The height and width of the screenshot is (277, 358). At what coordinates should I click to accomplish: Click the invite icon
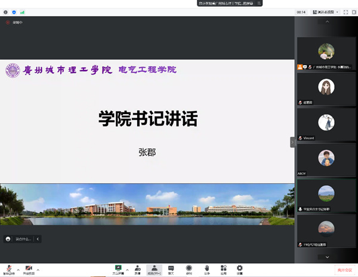click(138, 270)
